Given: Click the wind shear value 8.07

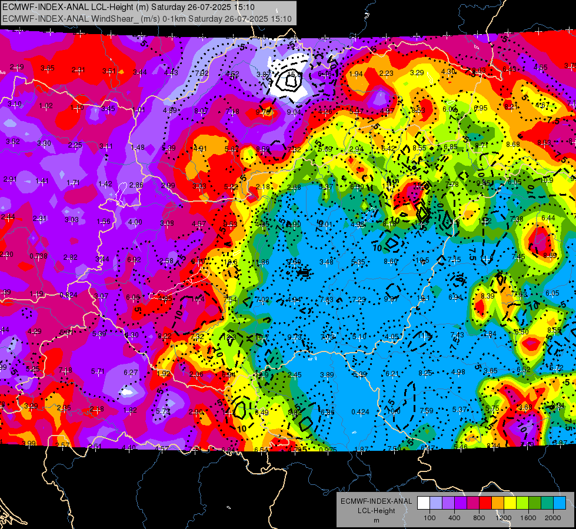Looking at the screenshot, I should tap(201, 111).
